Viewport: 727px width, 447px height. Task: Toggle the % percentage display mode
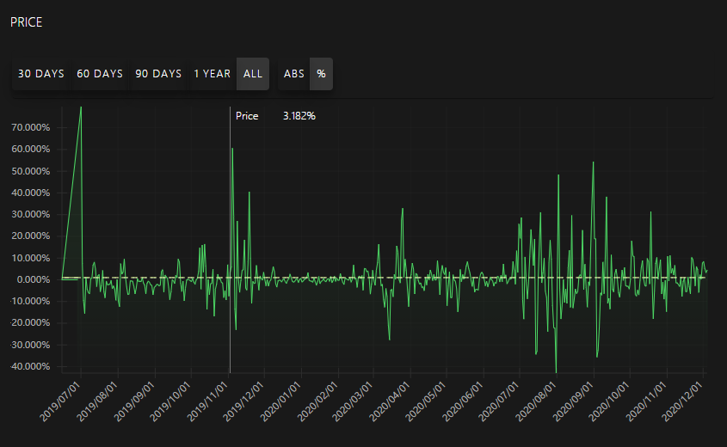coord(321,74)
